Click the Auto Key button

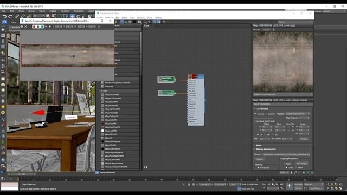tap(298, 184)
